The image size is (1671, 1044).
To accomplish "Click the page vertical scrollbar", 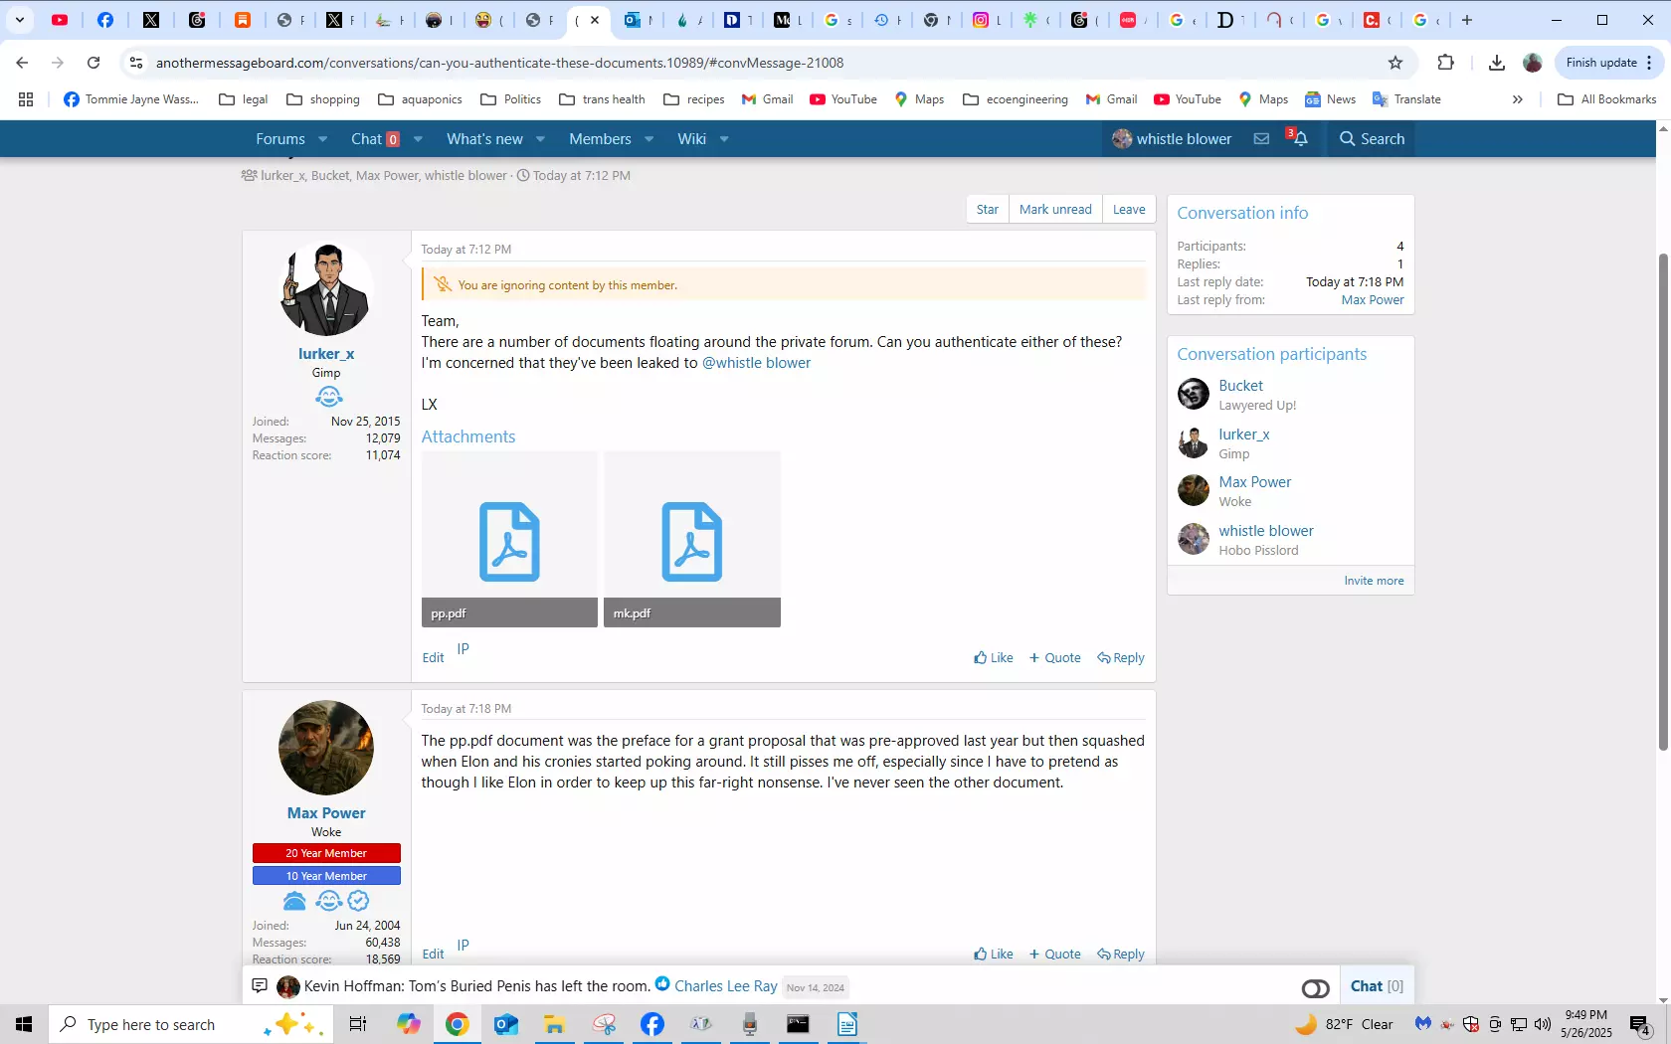I will pos(1663,502).
